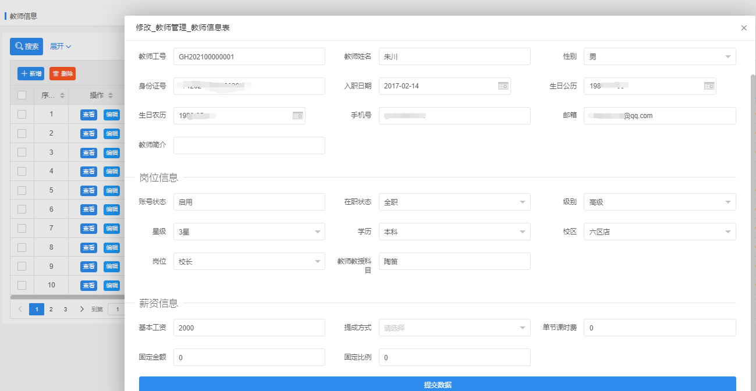Click the 教师简介 input field
Screen dimensions: 756x391
249,145
